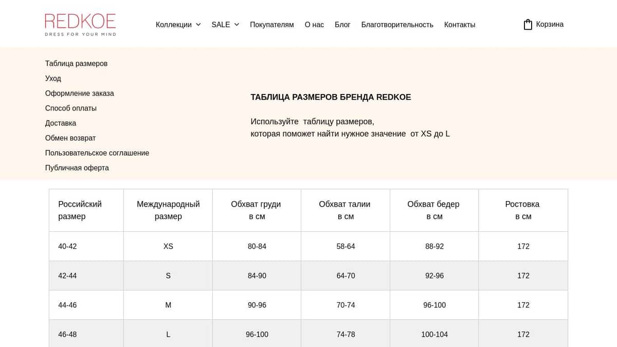Open the Способ оплаты page
Image resolution: width=617 pixels, height=347 pixels.
pyautogui.click(x=70, y=108)
